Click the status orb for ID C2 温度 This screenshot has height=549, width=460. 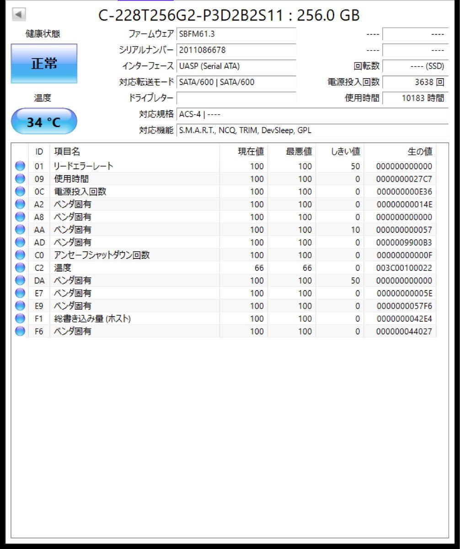(x=20, y=268)
